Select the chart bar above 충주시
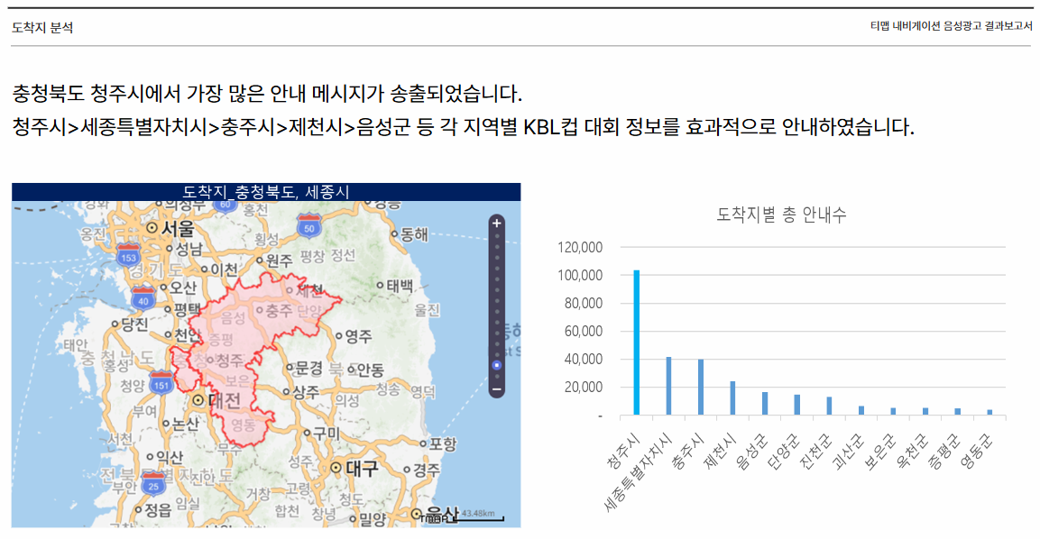 pyautogui.click(x=701, y=388)
